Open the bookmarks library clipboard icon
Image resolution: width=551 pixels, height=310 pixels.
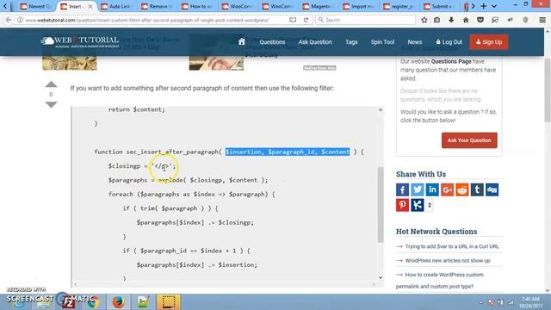(x=436, y=20)
